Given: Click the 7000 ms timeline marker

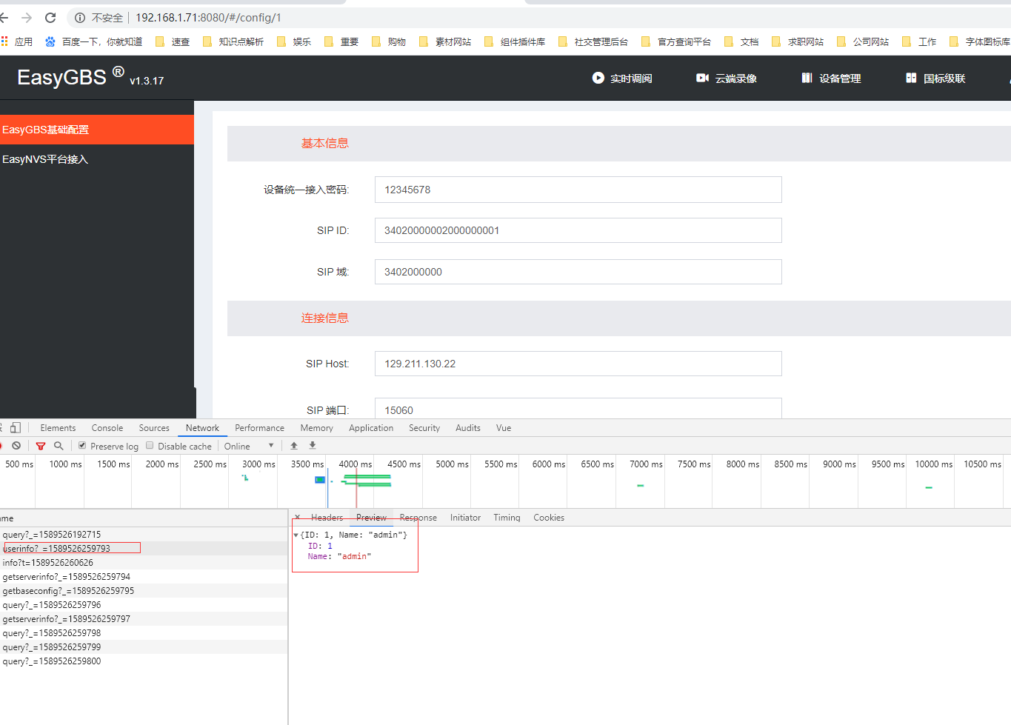Looking at the screenshot, I should pos(646,464).
